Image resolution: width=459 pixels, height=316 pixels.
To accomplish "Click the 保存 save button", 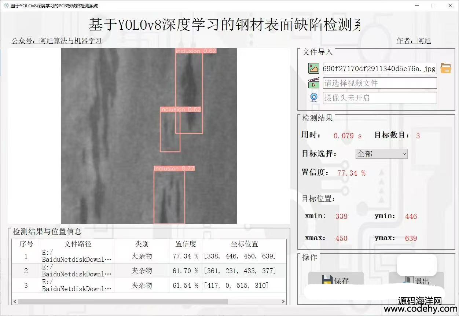I will [336, 280].
